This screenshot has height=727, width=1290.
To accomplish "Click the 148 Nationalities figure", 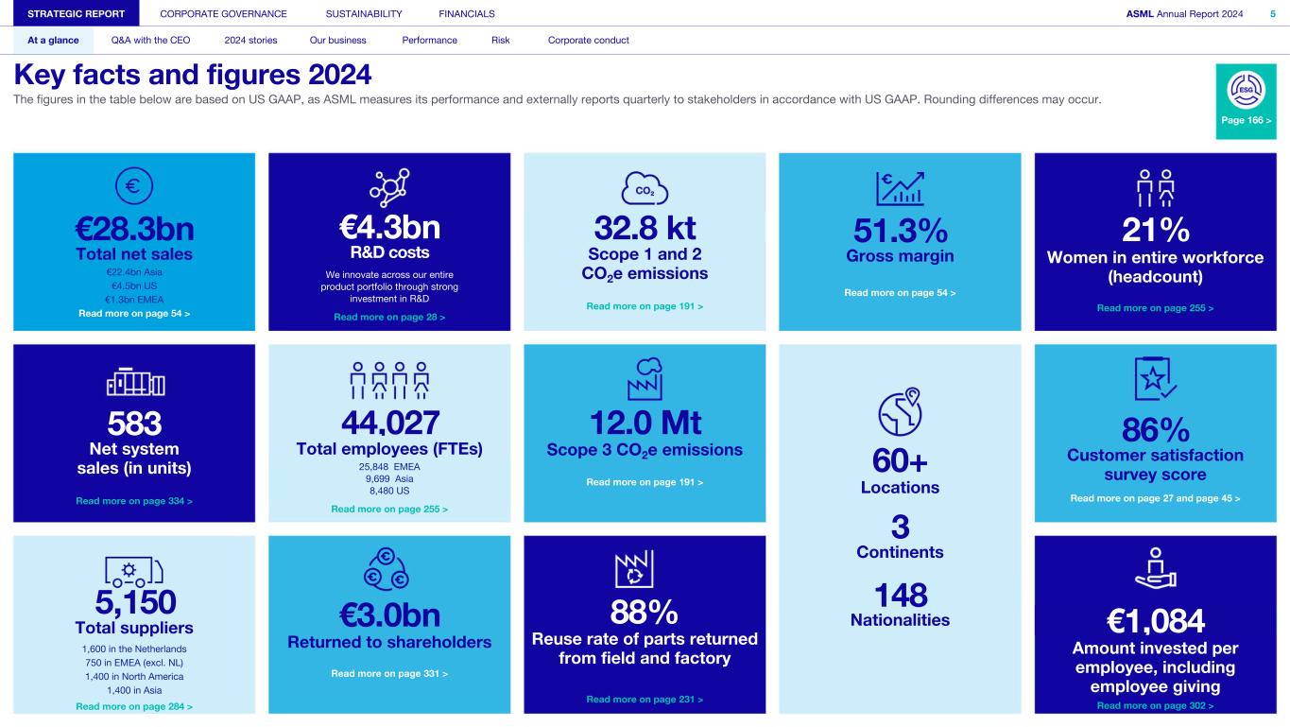I will (900, 595).
